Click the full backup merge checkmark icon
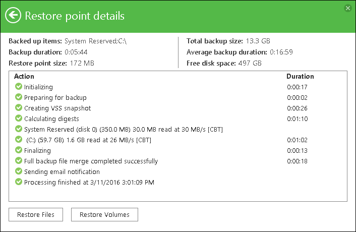356x232 pixels. (19, 161)
